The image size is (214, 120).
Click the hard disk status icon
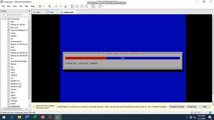pos(192,113)
